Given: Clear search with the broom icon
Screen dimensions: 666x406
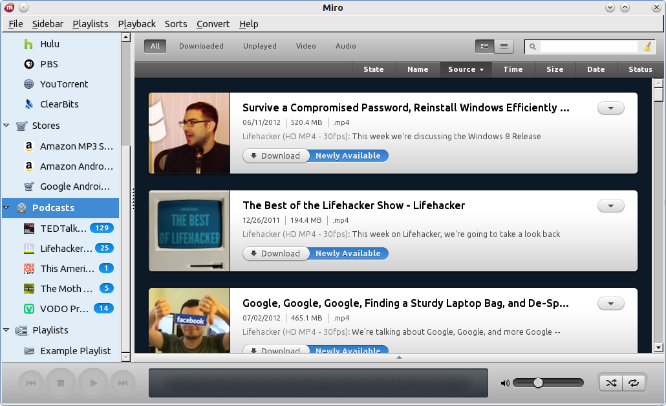Looking at the screenshot, I should coord(648,47).
